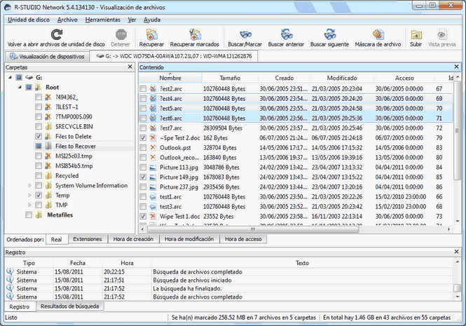Click file icon of Outlook.pst
This screenshot has width=466, height=326.
coord(153,148)
